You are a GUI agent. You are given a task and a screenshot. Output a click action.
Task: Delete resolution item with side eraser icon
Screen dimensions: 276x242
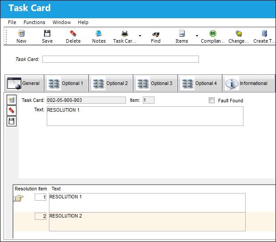tap(12, 111)
